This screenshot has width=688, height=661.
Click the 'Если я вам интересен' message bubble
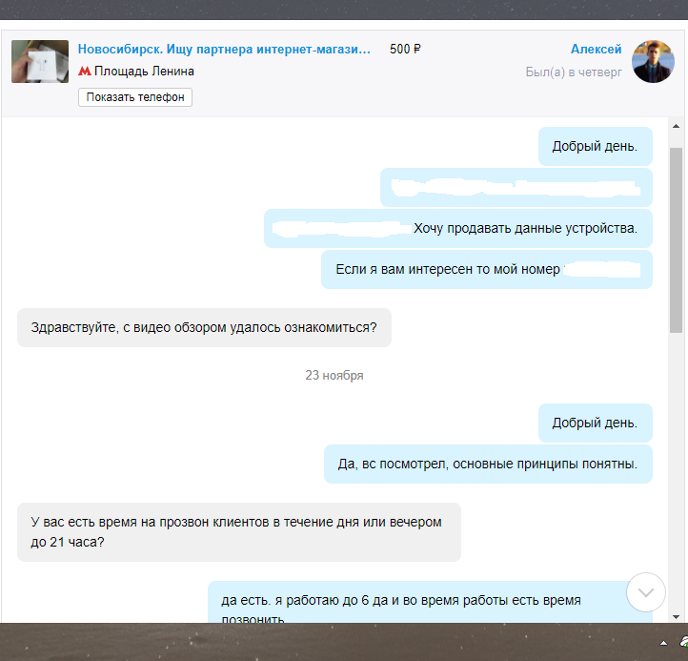486,270
